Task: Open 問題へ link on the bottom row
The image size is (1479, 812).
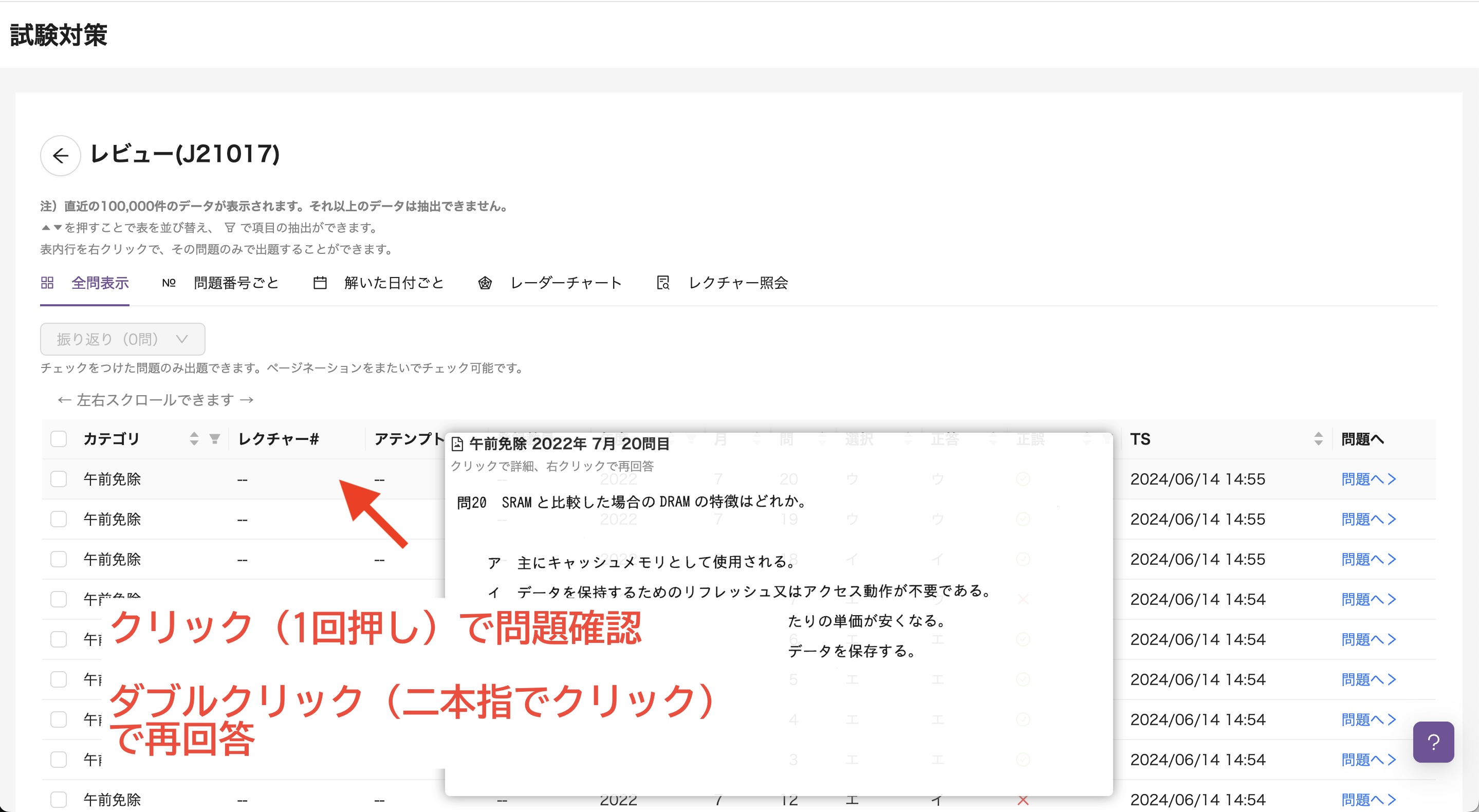Action: (1367, 799)
